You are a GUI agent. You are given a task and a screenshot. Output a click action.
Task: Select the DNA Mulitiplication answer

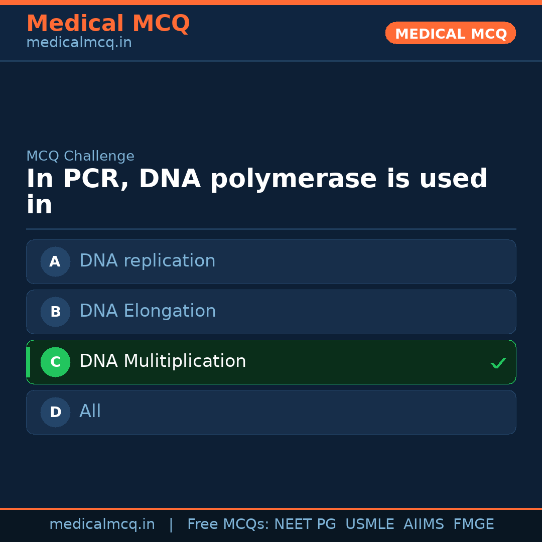tap(163, 361)
